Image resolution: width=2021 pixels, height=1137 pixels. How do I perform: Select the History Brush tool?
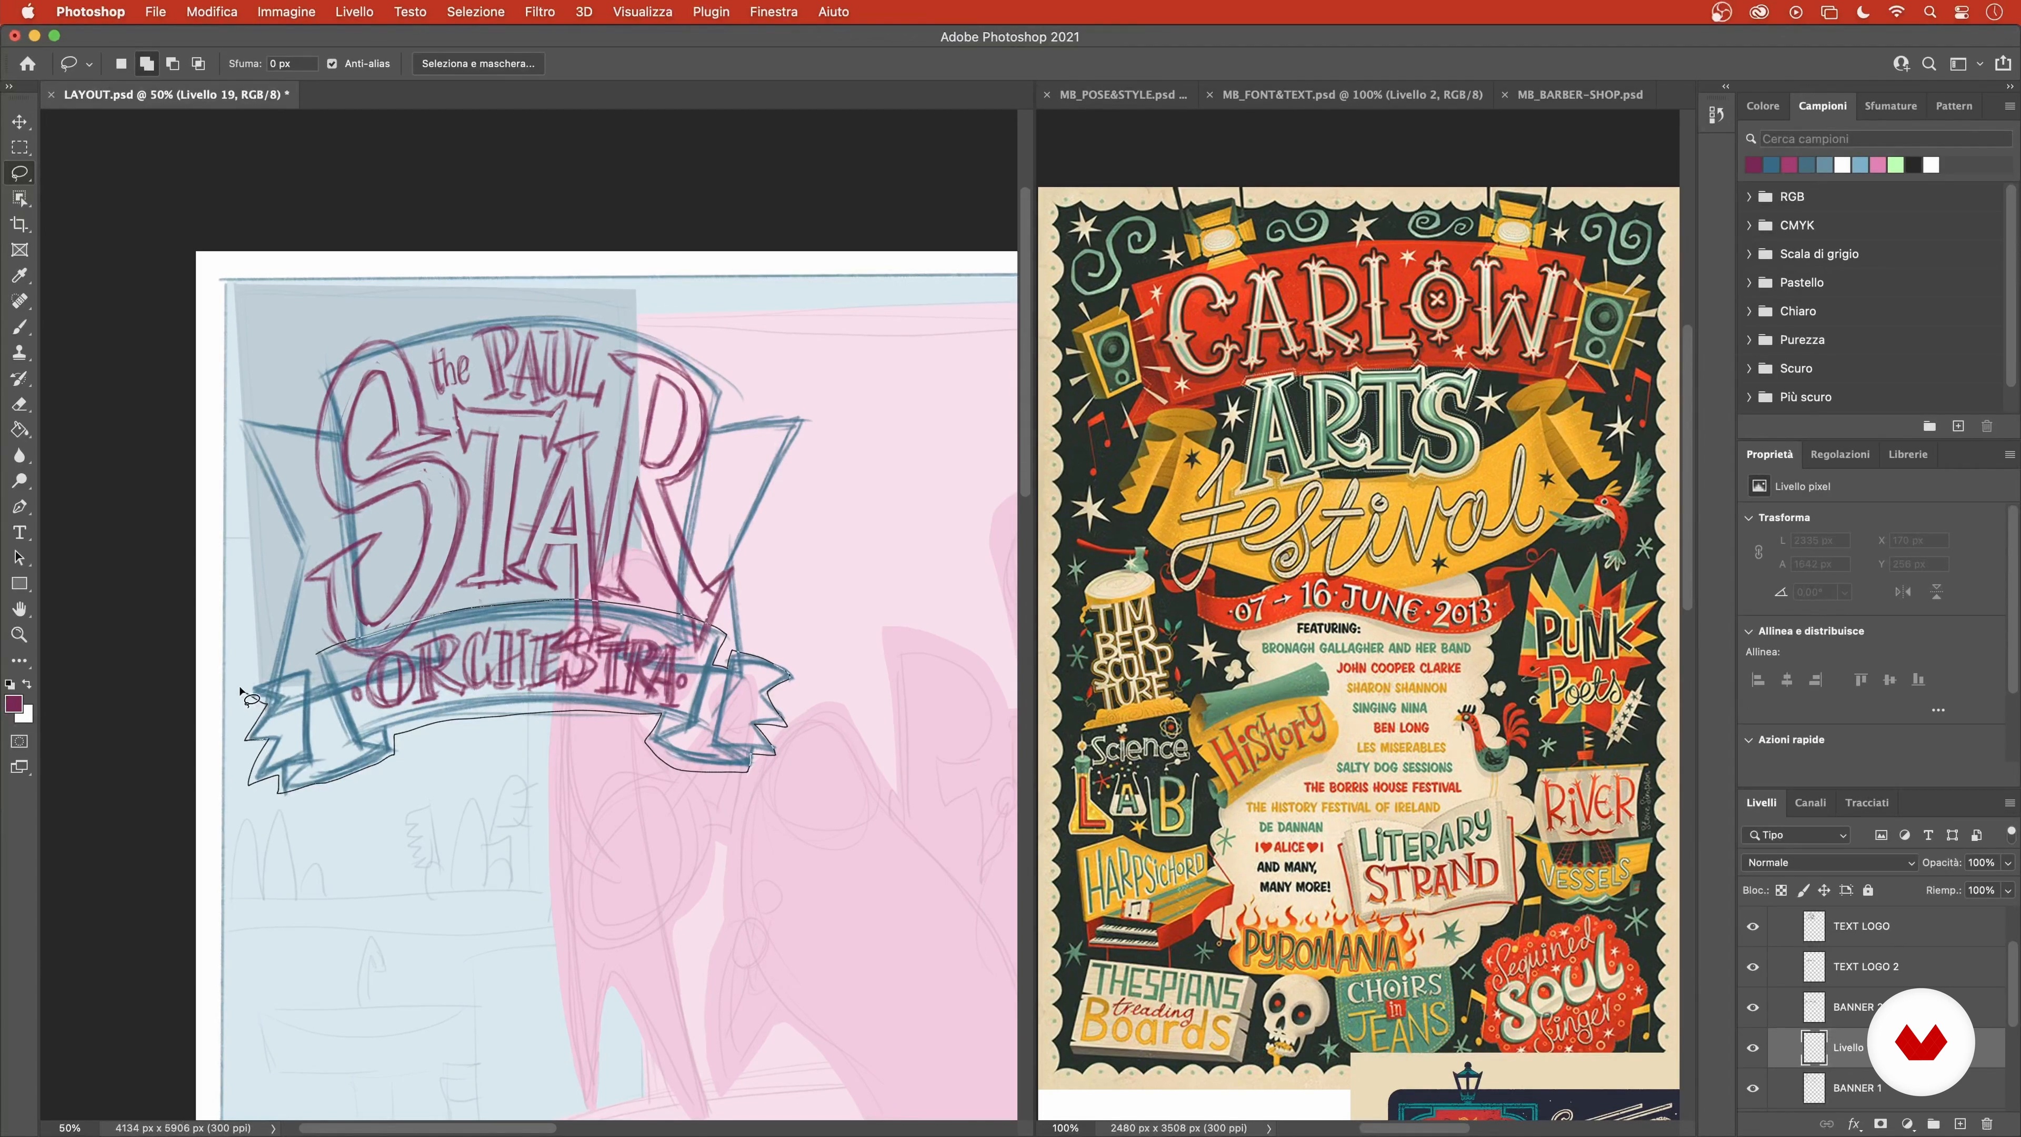(19, 378)
